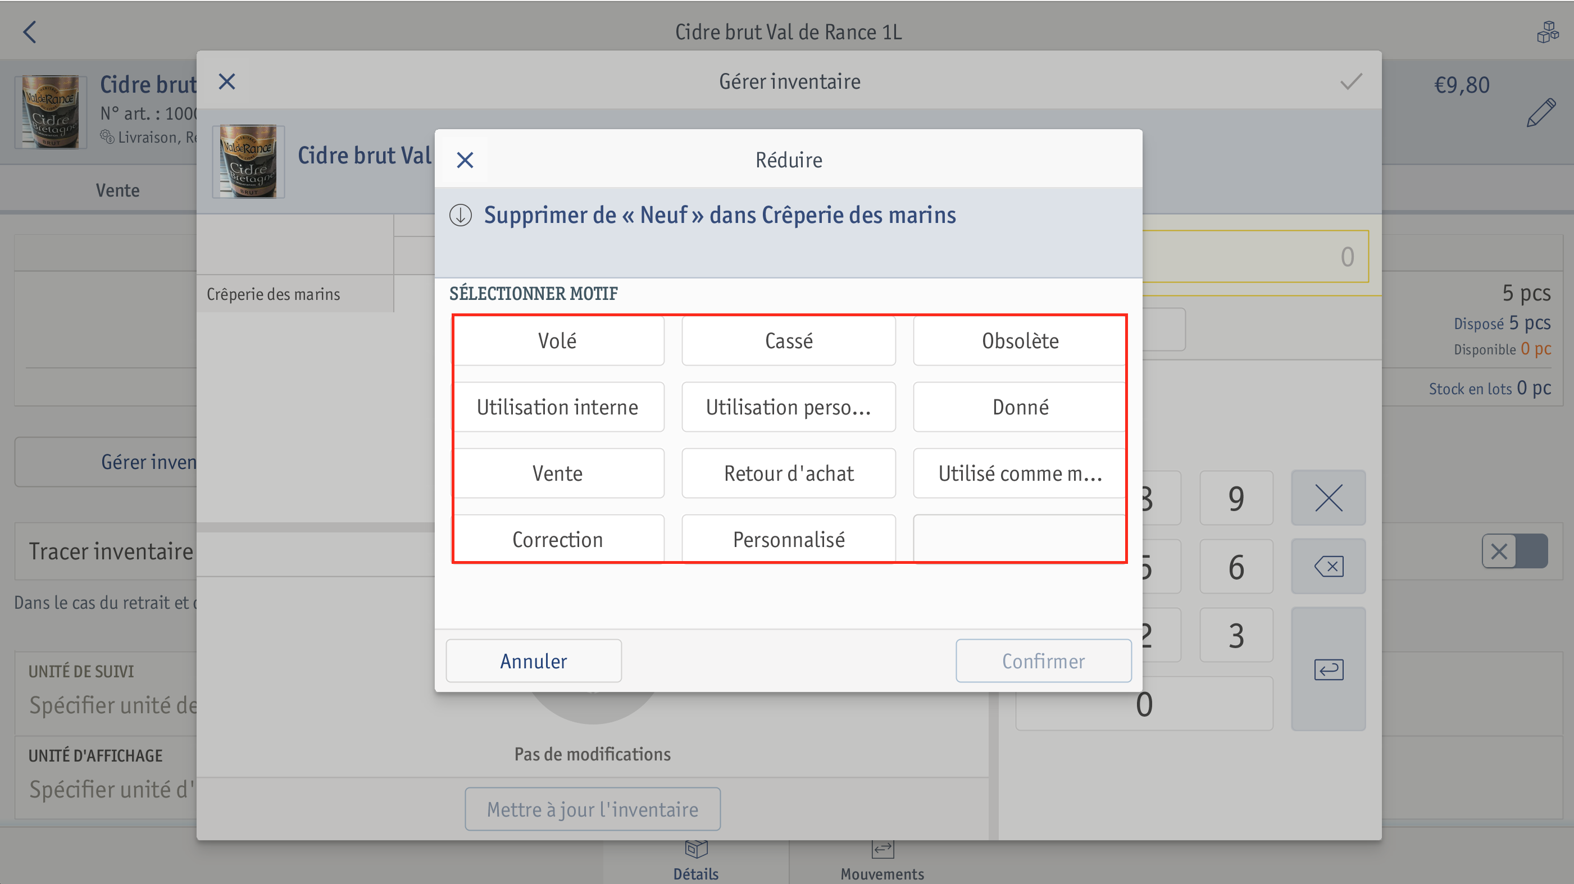Click the quantity input field showing 0
Viewport: 1574px width, 884px height.
[1254, 257]
